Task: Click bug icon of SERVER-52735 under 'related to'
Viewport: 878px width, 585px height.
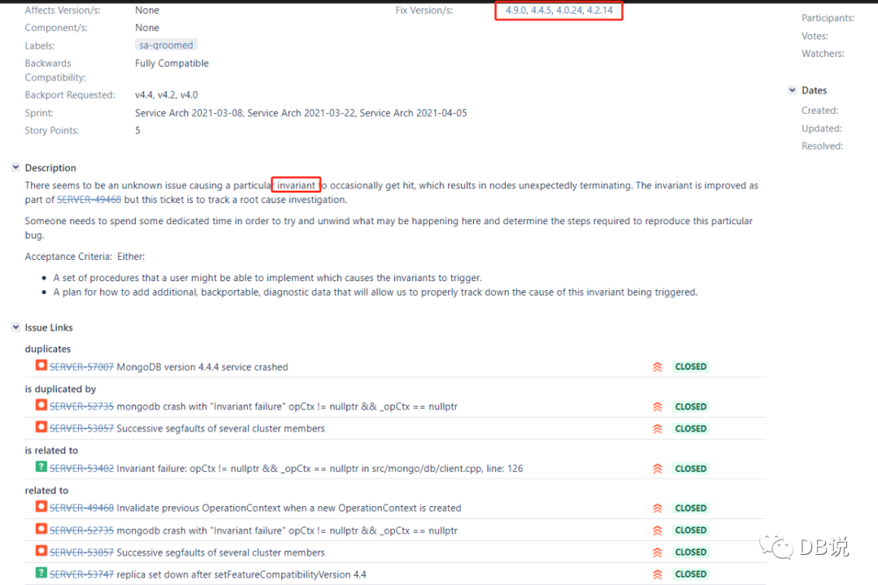Action: (41, 529)
